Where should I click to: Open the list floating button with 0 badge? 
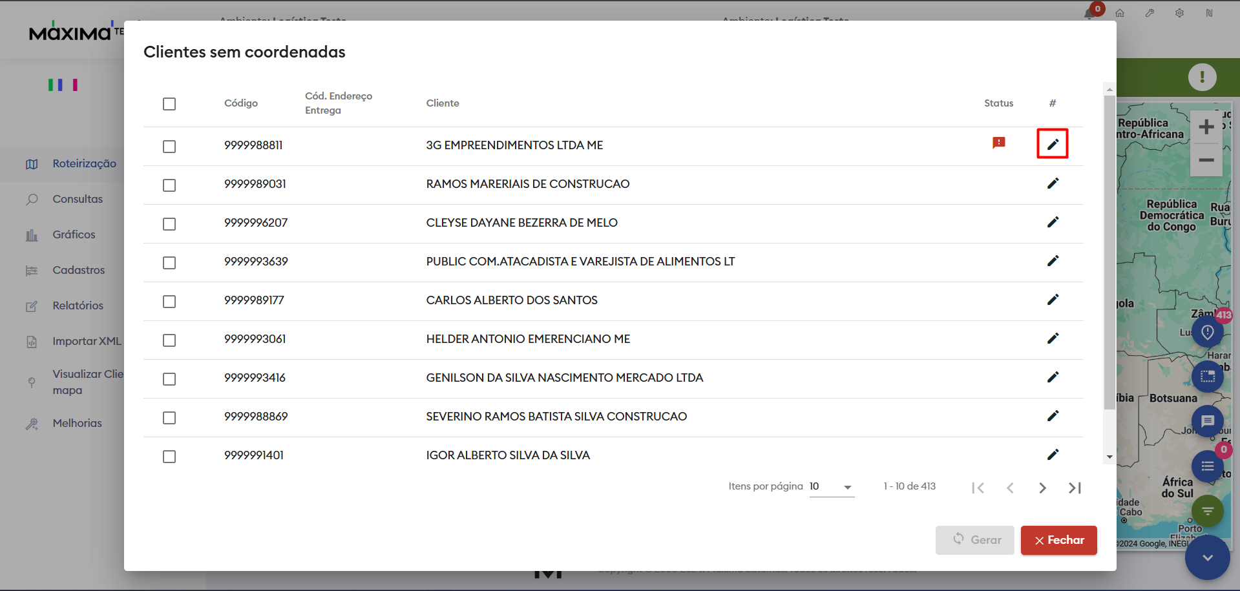[x=1207, y=466]
